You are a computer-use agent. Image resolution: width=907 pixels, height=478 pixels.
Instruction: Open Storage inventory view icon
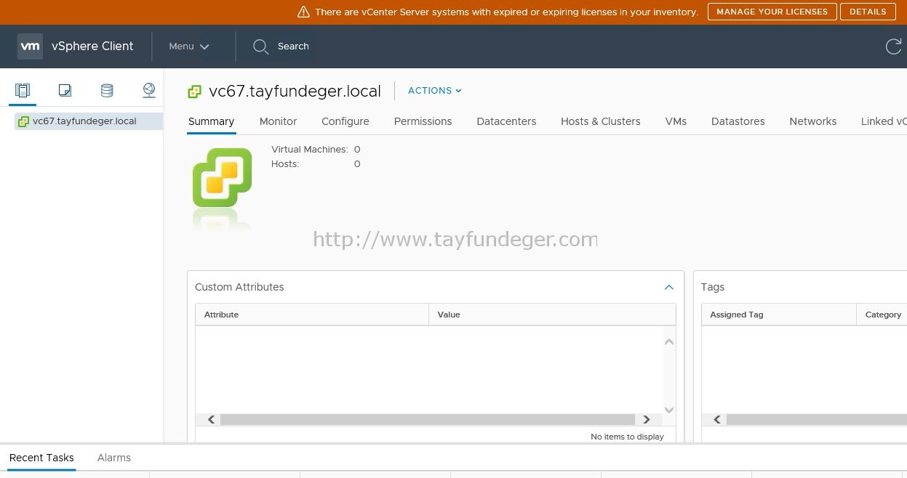click(107, 90)
